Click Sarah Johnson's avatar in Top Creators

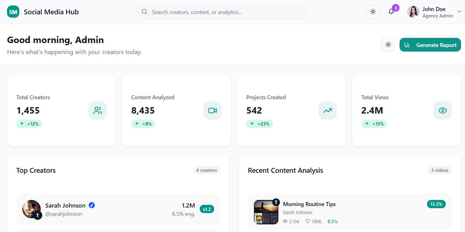[x=32, y=209]
